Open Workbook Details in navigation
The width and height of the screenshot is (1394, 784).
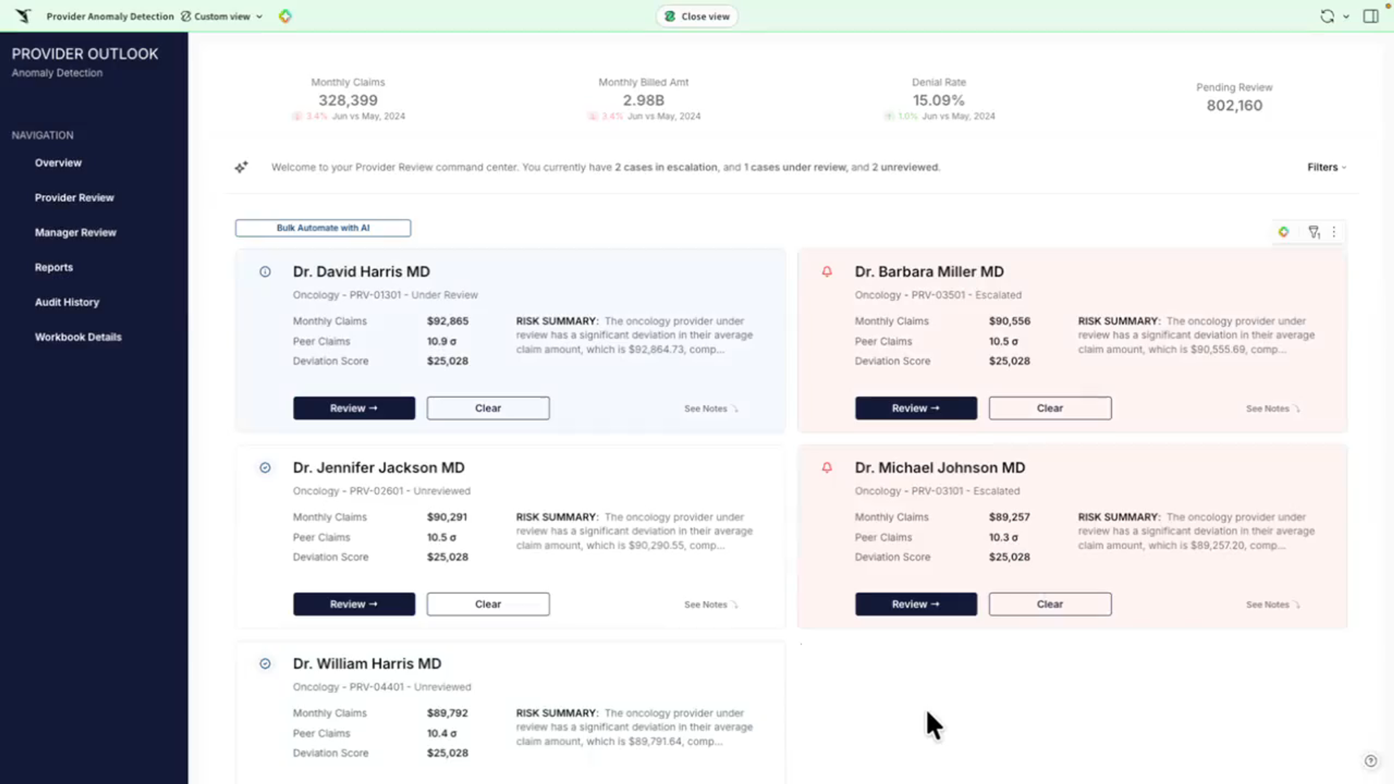point(78,337)
